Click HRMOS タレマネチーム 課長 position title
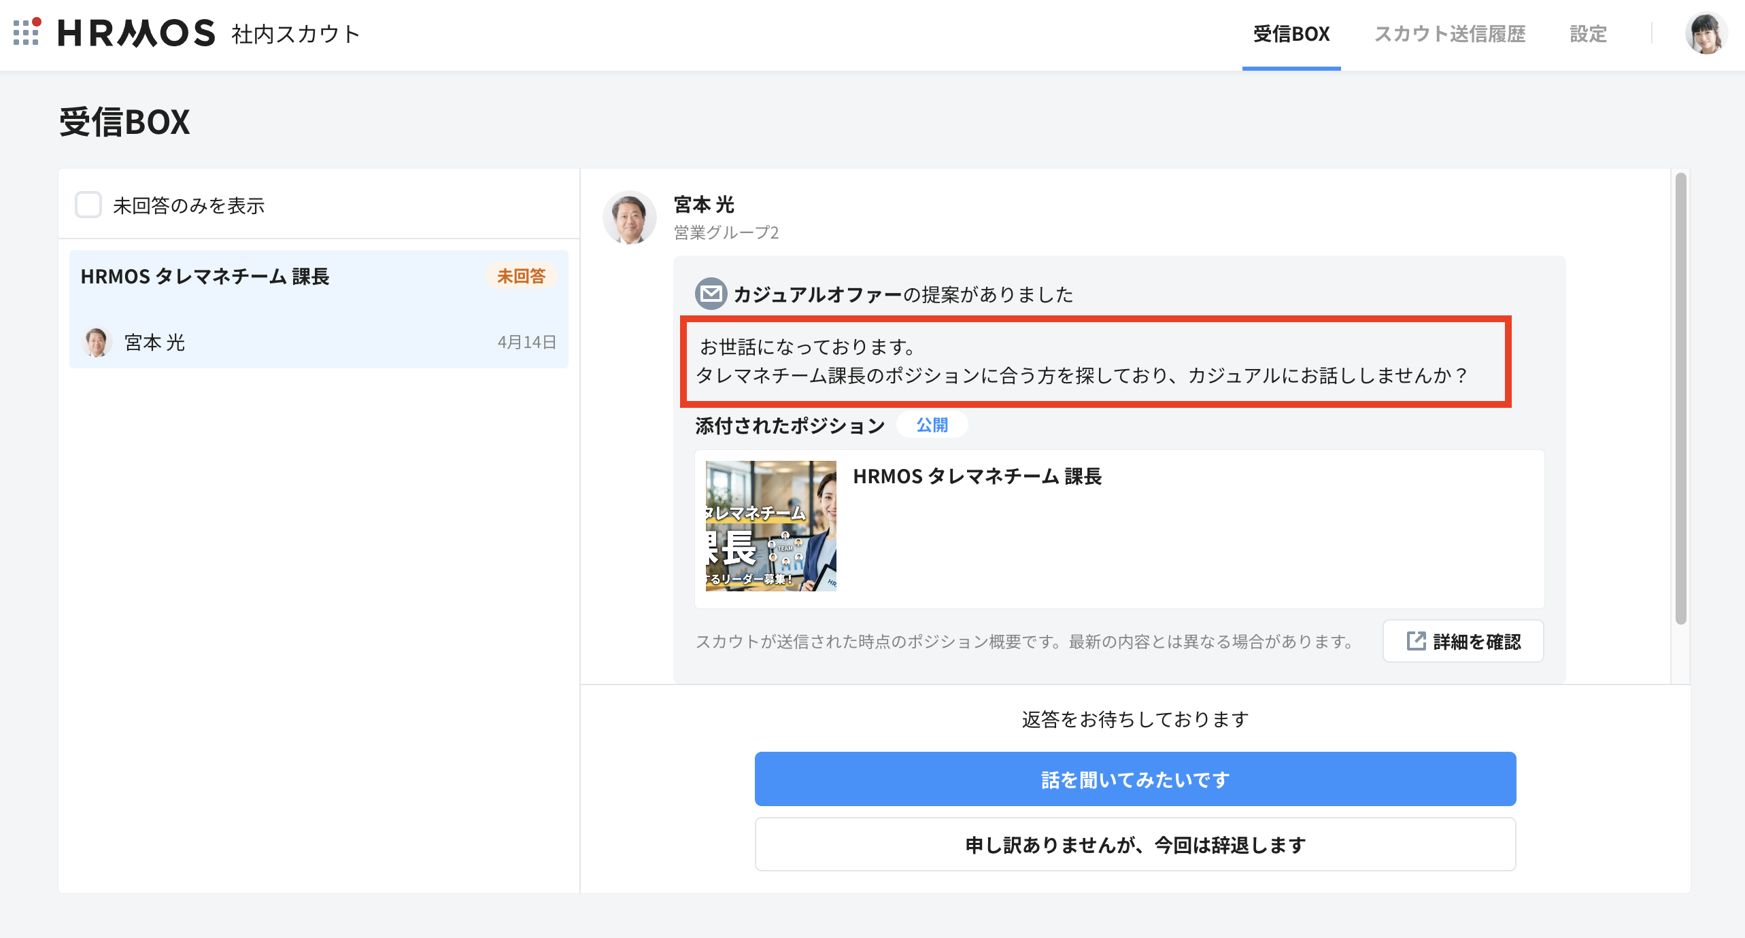 [x=977, y=476]
